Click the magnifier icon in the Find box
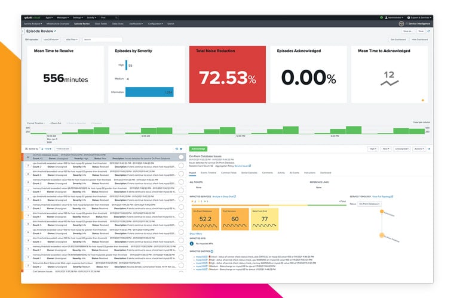This screenshot has width=454, height=298. [x=116, y=18]
